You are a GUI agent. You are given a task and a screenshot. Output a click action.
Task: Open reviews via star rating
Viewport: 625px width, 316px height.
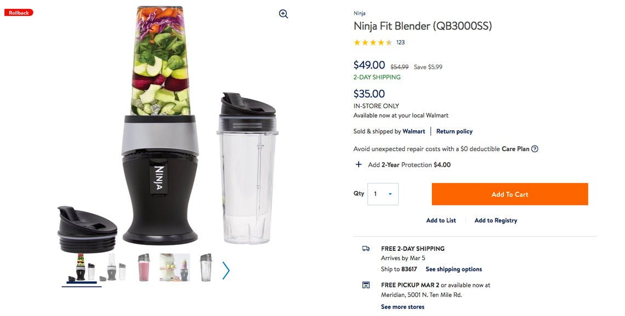pyautogui.click(x=373, y=42)
